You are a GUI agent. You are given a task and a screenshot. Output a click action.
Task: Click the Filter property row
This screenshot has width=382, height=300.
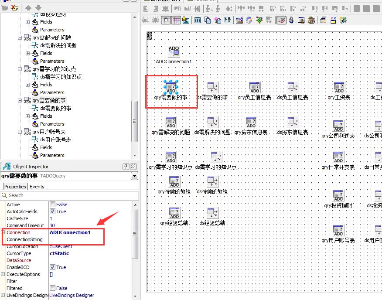pyautogui.click(x=69, y=281)
